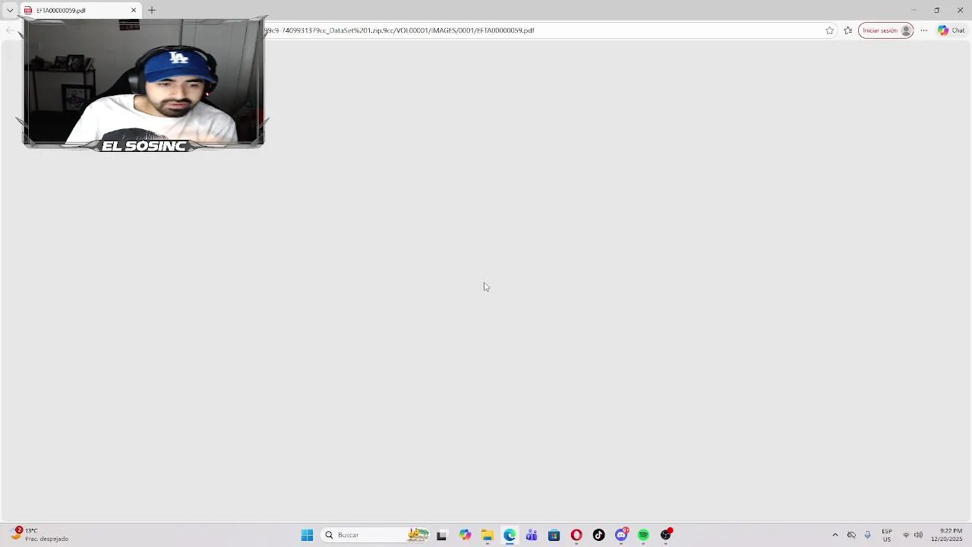Viewport: 972px width, 547px height.
Task: Open the volume speaker tray icon
Action: [919, 535]
